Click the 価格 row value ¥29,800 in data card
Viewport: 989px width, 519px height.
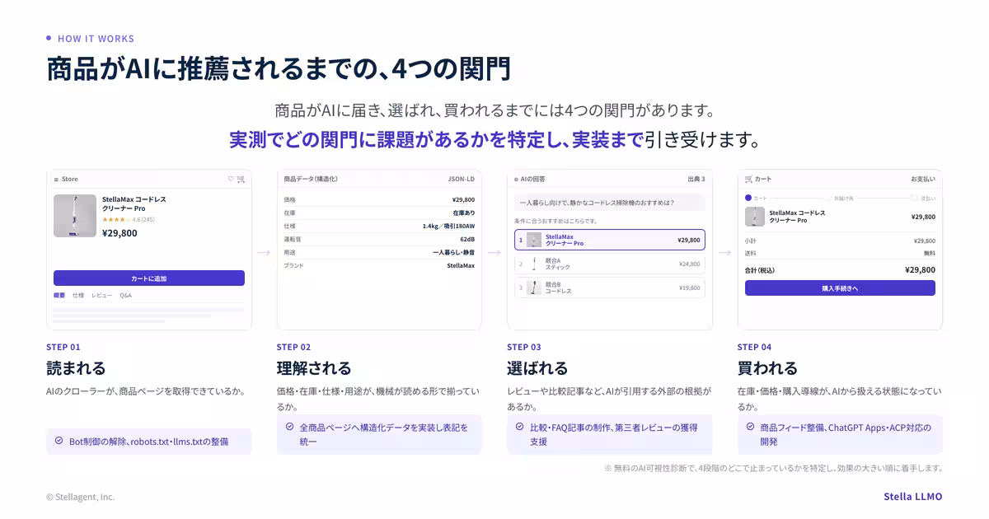[x=463, y=199]
